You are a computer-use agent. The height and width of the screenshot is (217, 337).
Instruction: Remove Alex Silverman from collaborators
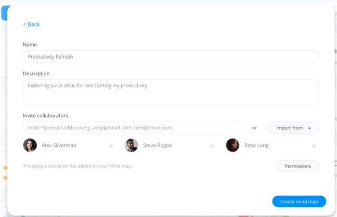pos(111,146)
